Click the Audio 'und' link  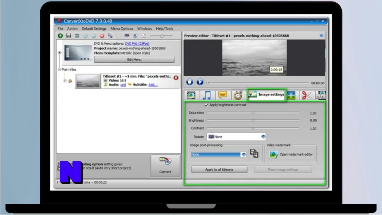123,85
